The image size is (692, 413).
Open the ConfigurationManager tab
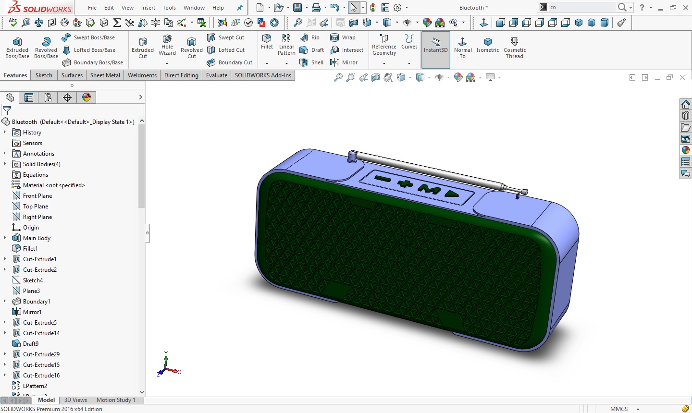pos(48,97)
